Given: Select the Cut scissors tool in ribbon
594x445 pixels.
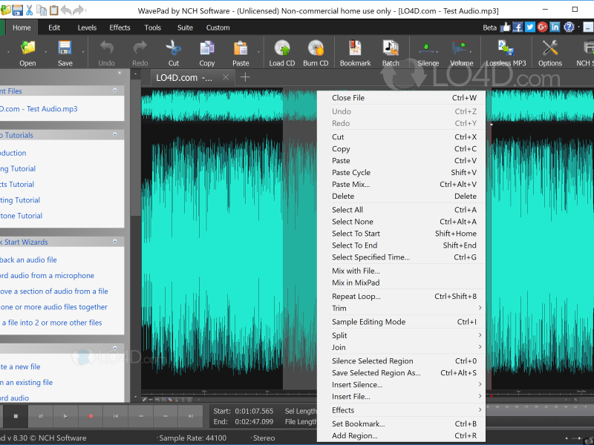Looking at the screenshot, I should tap(174, 48).
